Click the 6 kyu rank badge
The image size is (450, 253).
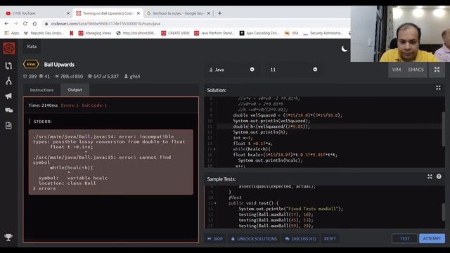pos(31,64)
